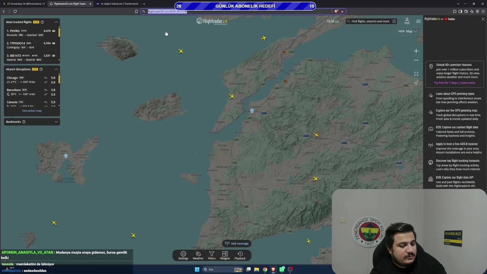Screen dimensions: 487x274
Task: Open the Filters tool
Action: [x=212, y=255]
